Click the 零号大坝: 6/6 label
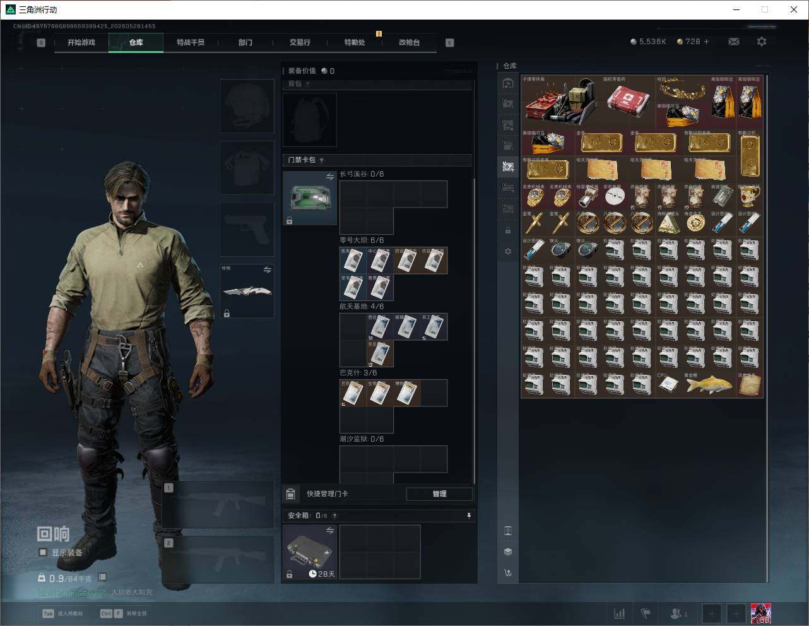The image size is (809, 626). point(362,240)
